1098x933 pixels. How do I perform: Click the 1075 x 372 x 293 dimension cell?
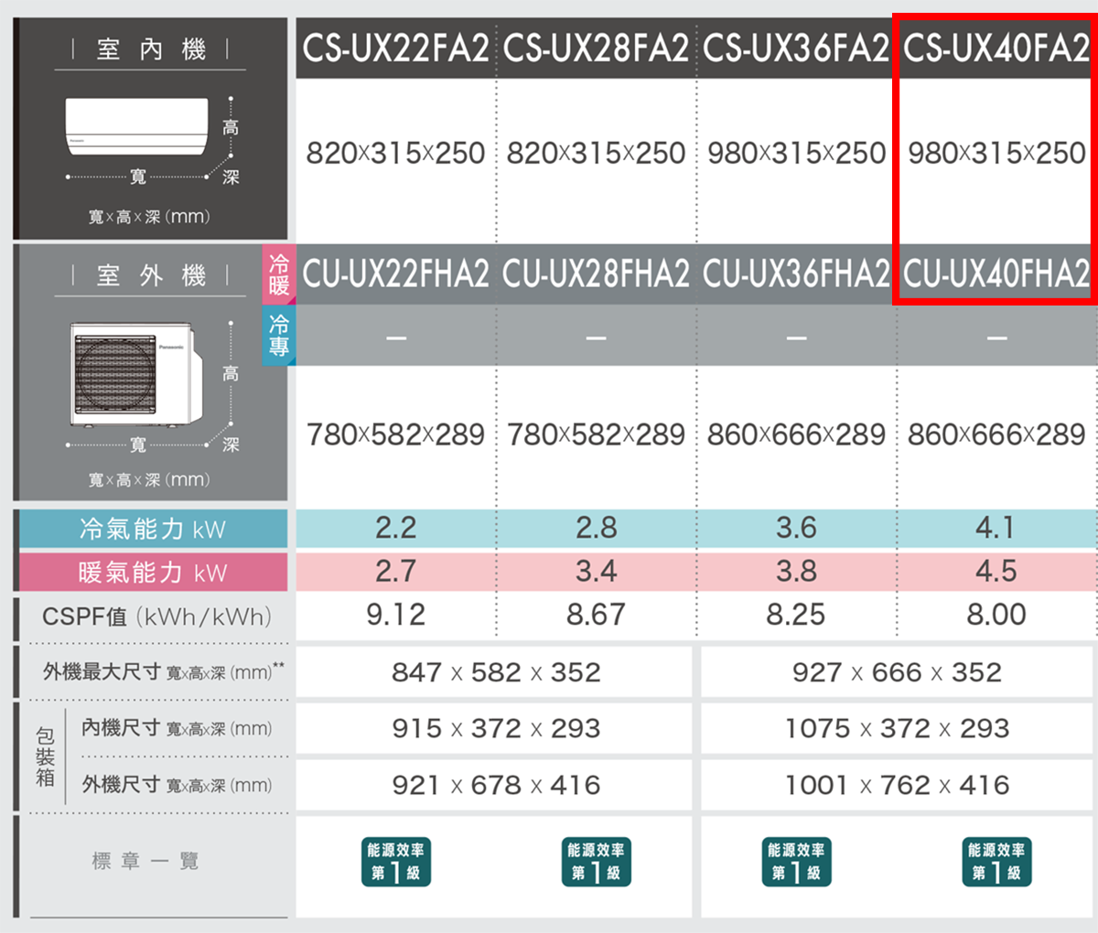897,728
